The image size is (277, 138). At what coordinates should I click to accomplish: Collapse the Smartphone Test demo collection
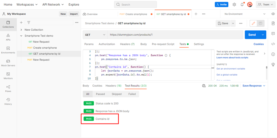21,36
